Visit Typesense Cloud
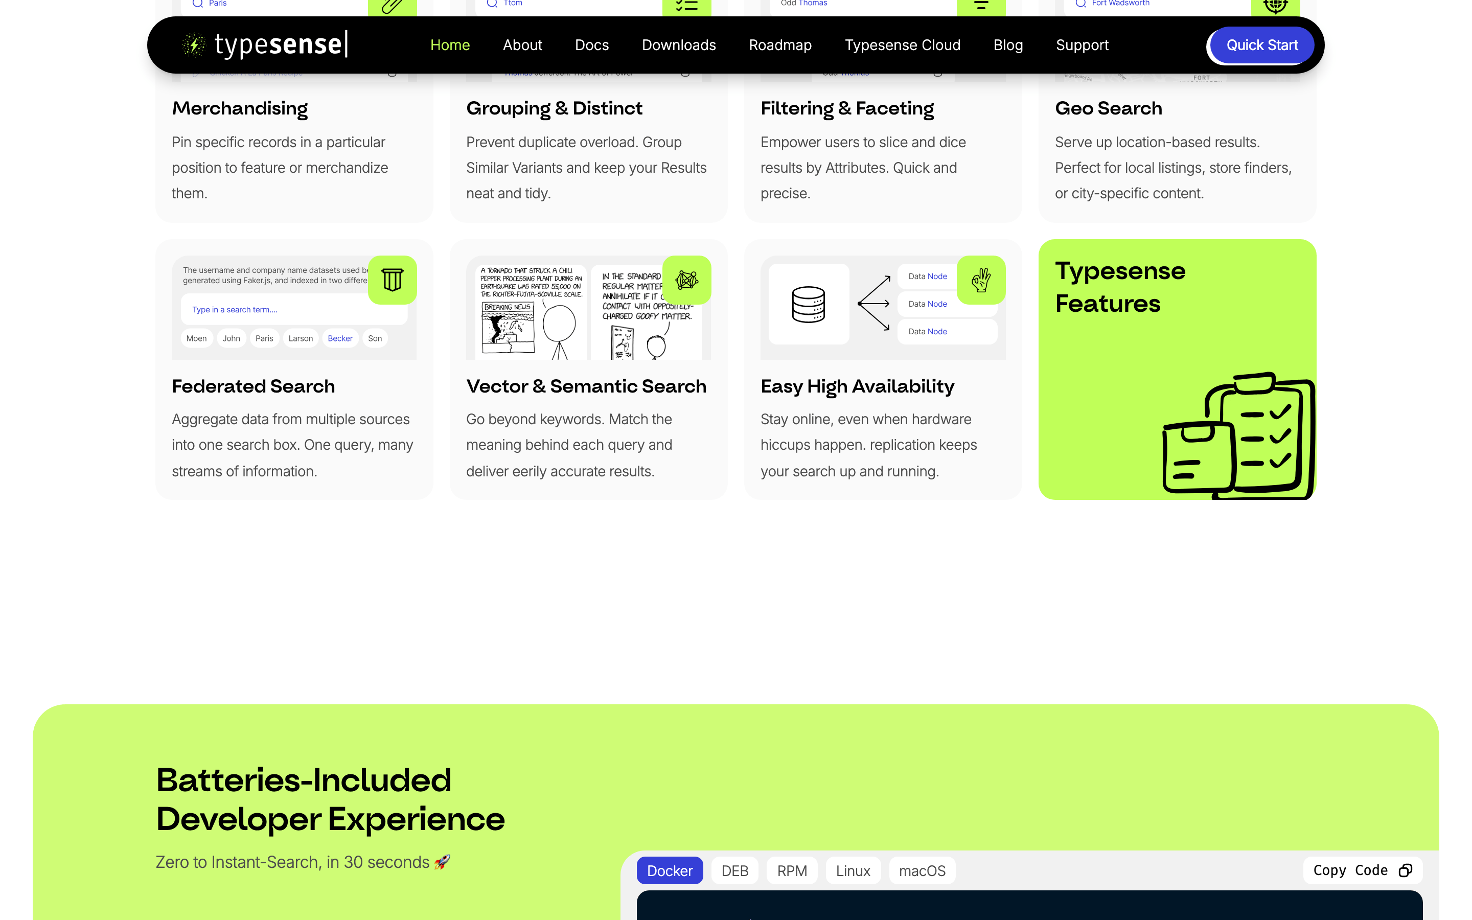Viewport: 1472px width, 920px height. pyautogui.click(x=903, y=45)
